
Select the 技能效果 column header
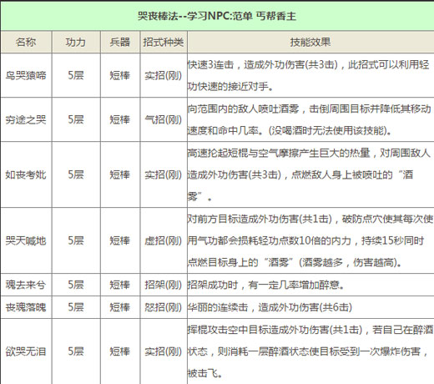(310, 42)
